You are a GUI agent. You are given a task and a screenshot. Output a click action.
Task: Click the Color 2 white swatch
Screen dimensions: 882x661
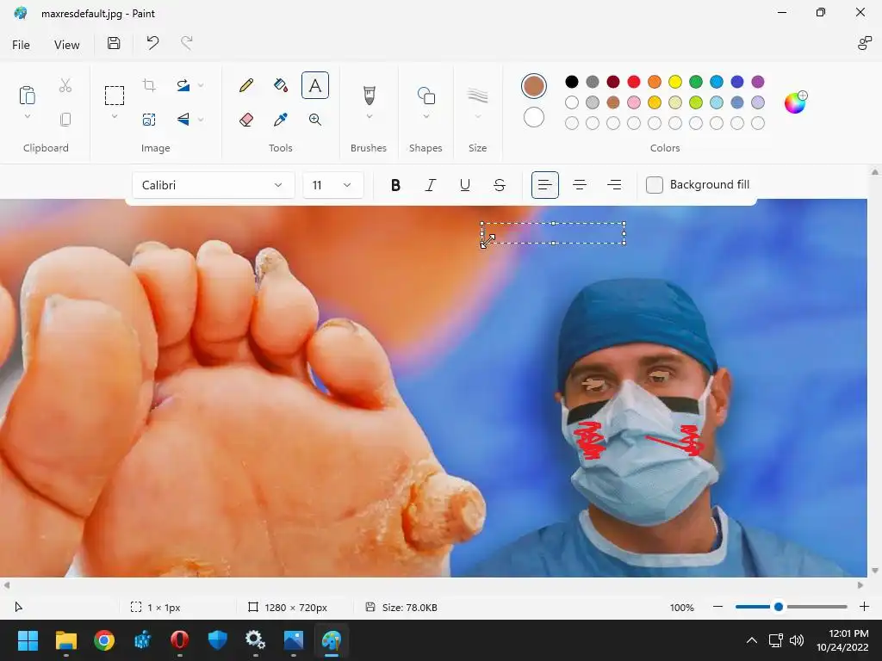(534, 117)
